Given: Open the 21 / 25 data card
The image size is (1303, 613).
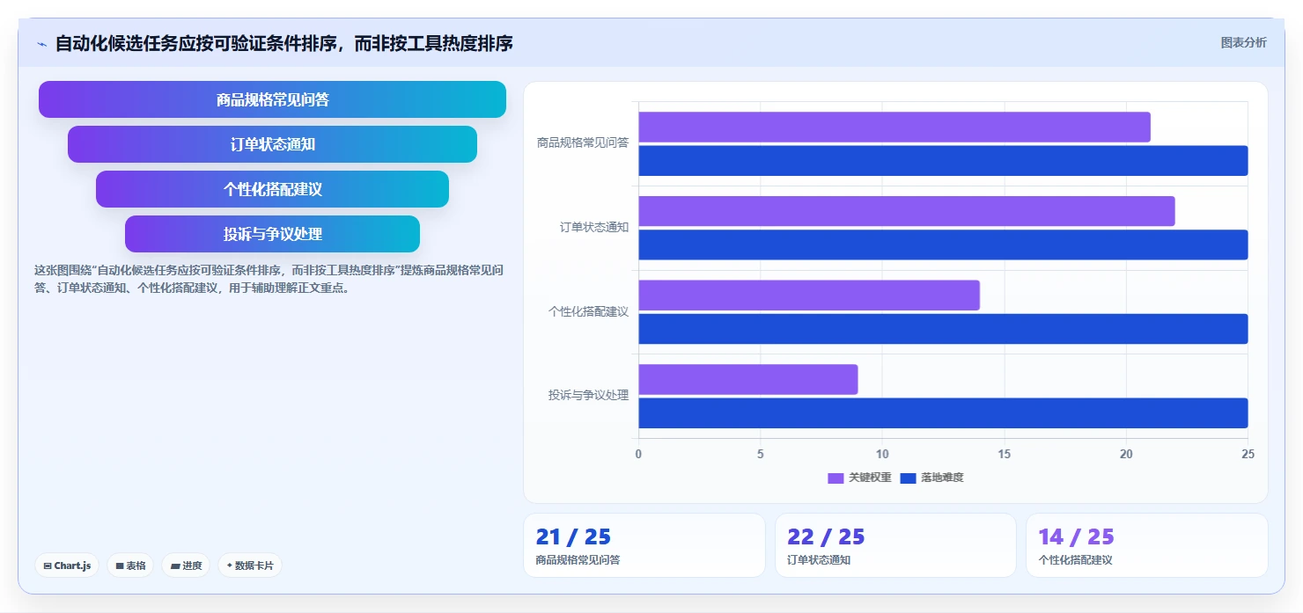Looking at the screenshot, I should point(644,545).
